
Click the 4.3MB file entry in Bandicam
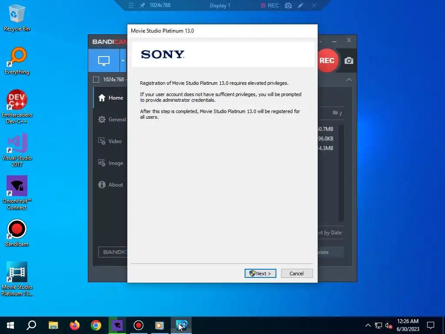tap(326, 148)
